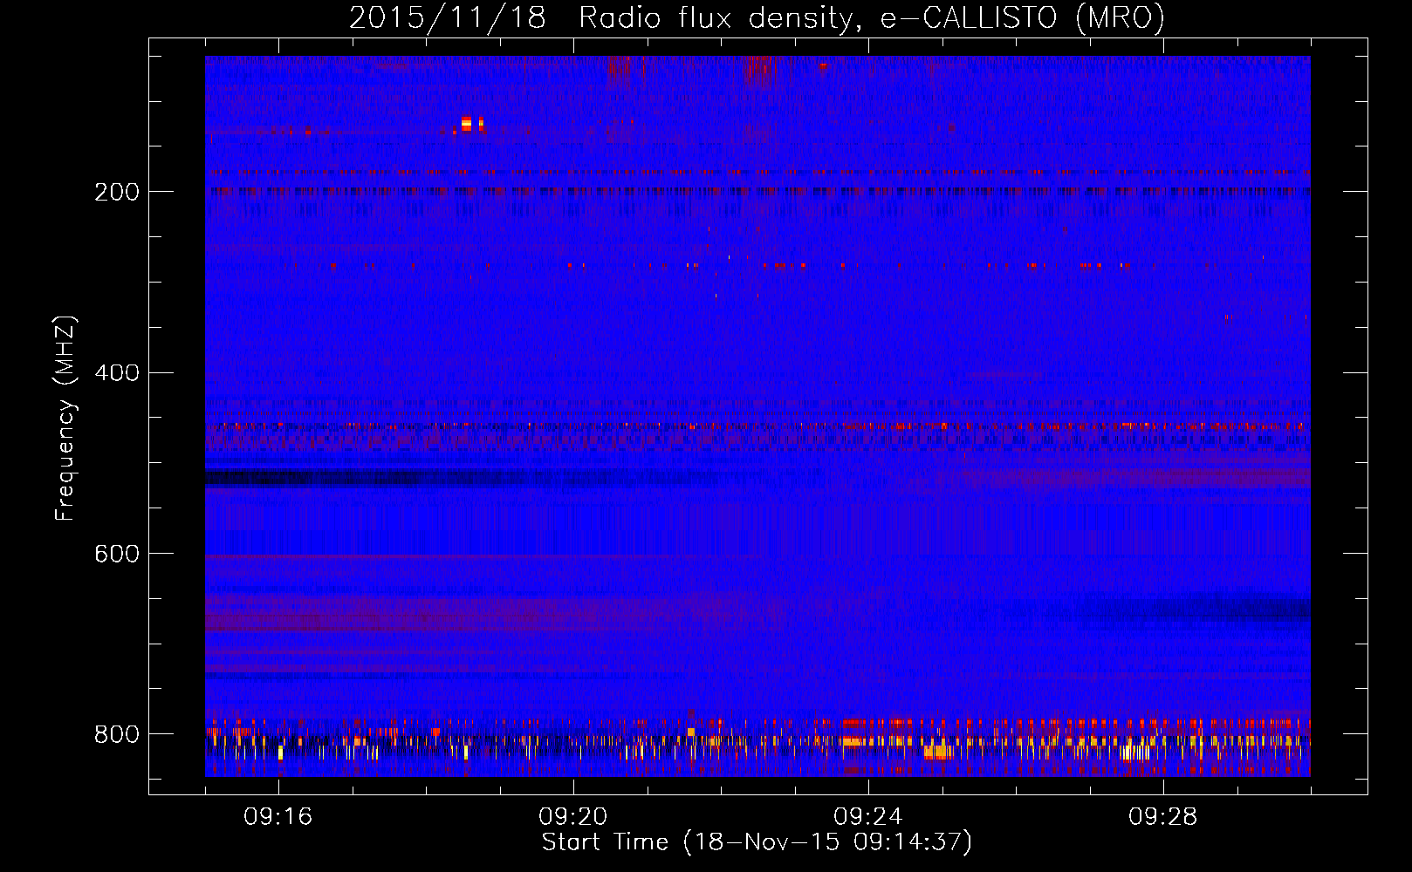This screenshot has width=1412, height=872.
Task: Click the 09:28 time tick label
Action: (x=1163, y=817)
